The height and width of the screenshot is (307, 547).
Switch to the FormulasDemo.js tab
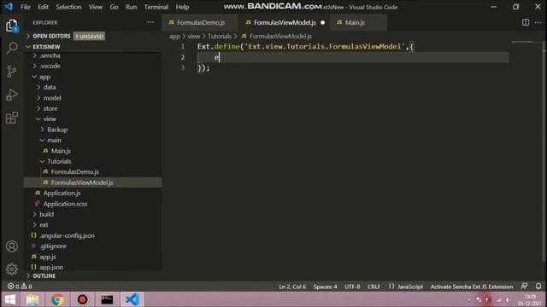pyautogui.click(x=200, y=23)
